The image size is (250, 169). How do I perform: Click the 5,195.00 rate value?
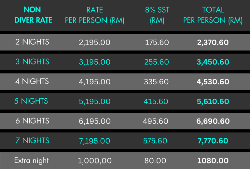click(95, 102)
